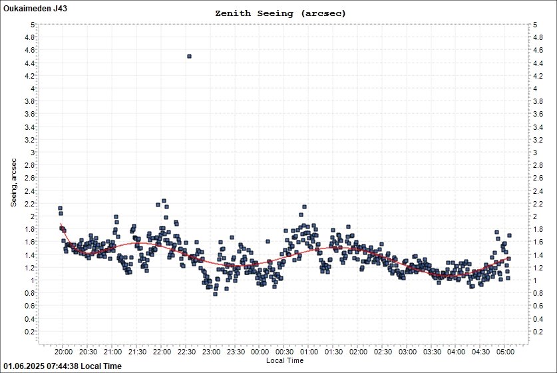The width and height of the screenshot is (557, 373).
Task: Click the '21:00' x-axis tick label
Action: 112,352
